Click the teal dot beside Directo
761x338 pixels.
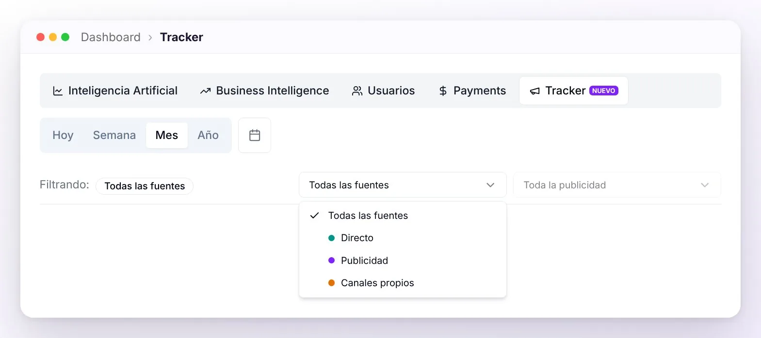(332, 238)
